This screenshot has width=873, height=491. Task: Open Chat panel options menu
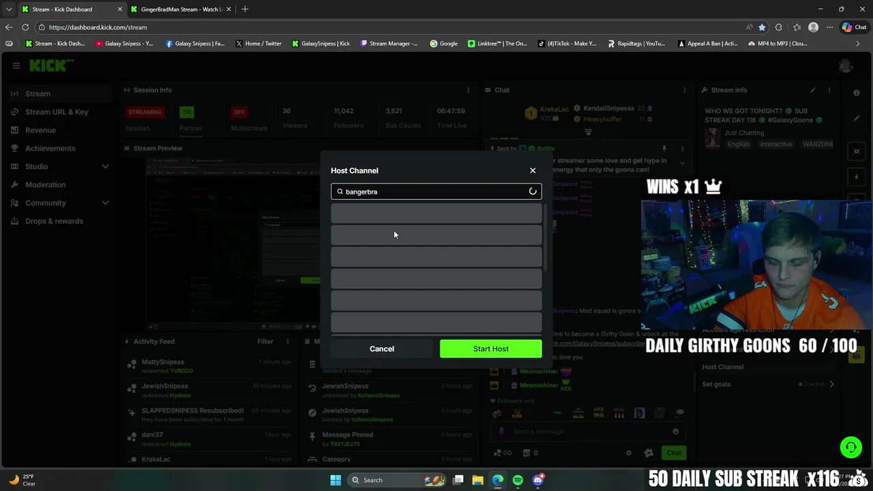[684, 90]
